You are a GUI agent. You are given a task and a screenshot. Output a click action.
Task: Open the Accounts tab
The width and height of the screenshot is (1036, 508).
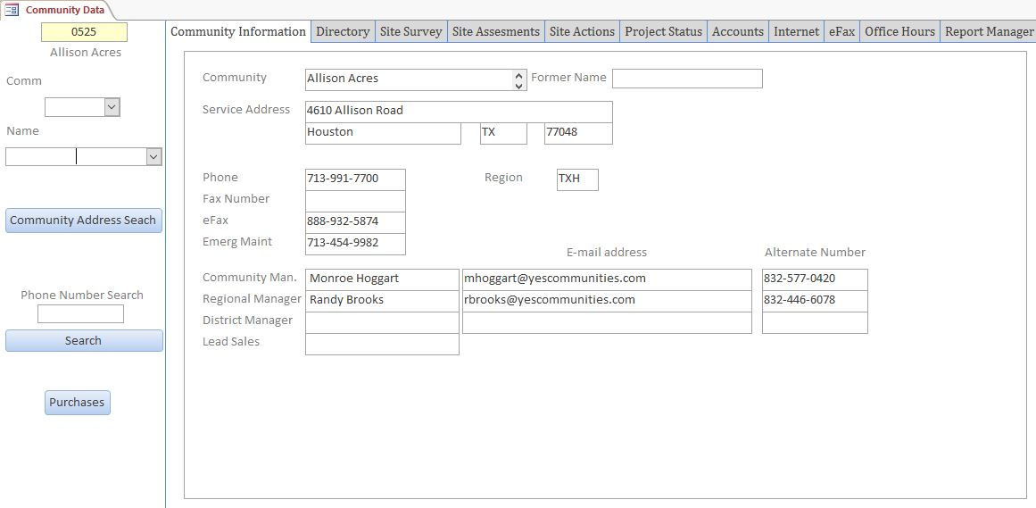pyautogui.click(x=737, y=31)
